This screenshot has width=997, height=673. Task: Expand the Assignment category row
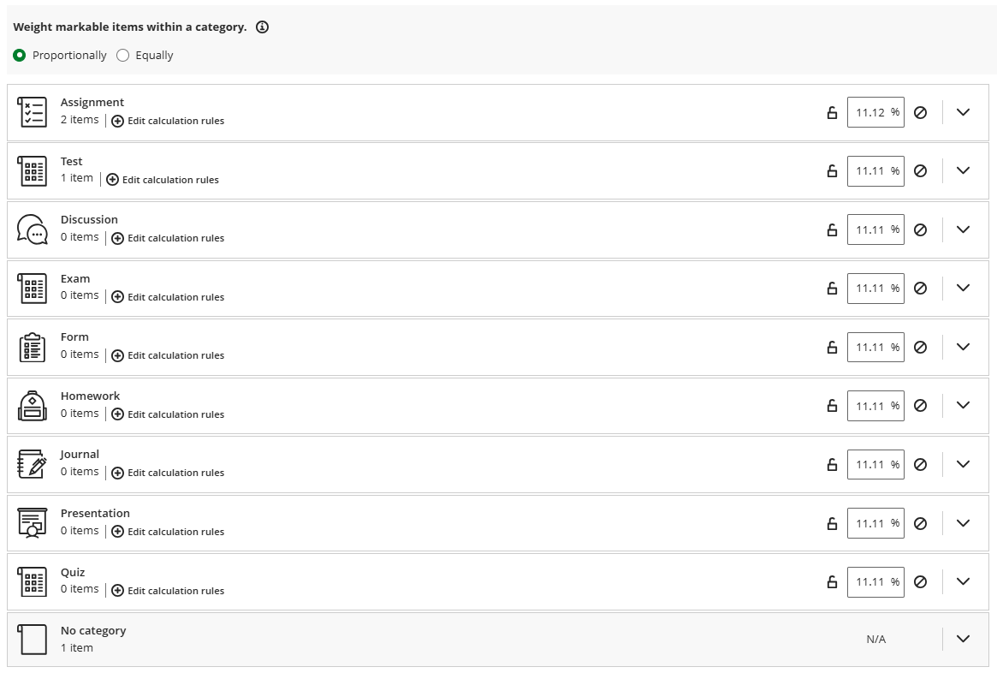pos(963,112)
